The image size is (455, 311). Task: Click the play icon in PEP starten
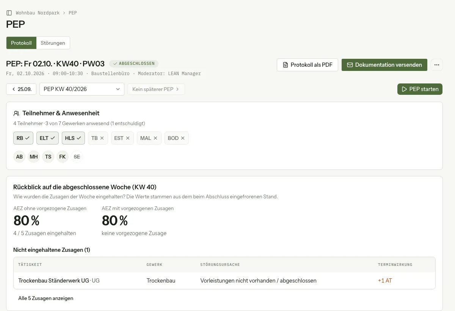tap(404, 89)
